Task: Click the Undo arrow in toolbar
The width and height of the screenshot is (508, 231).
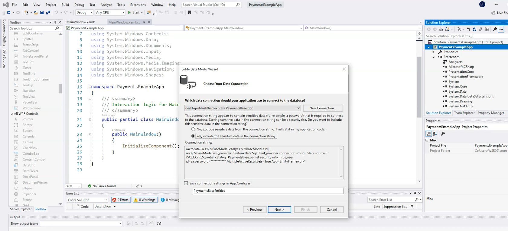Action: pyautogui.click(x=56, y=12)
